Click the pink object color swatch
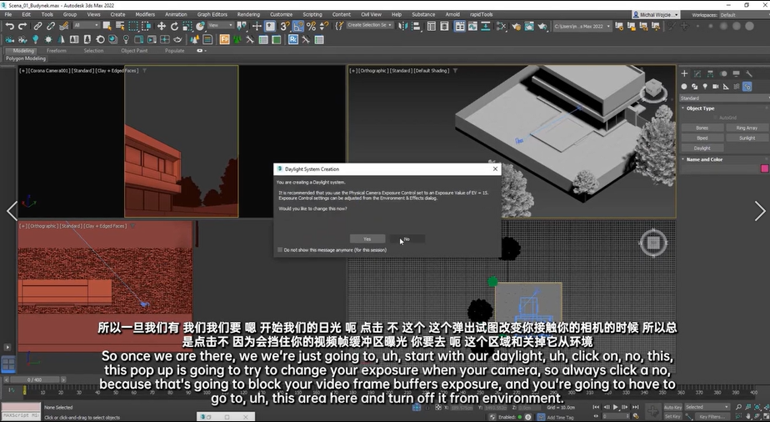Viewport: 770px width, 422px height. pos(764,168)
